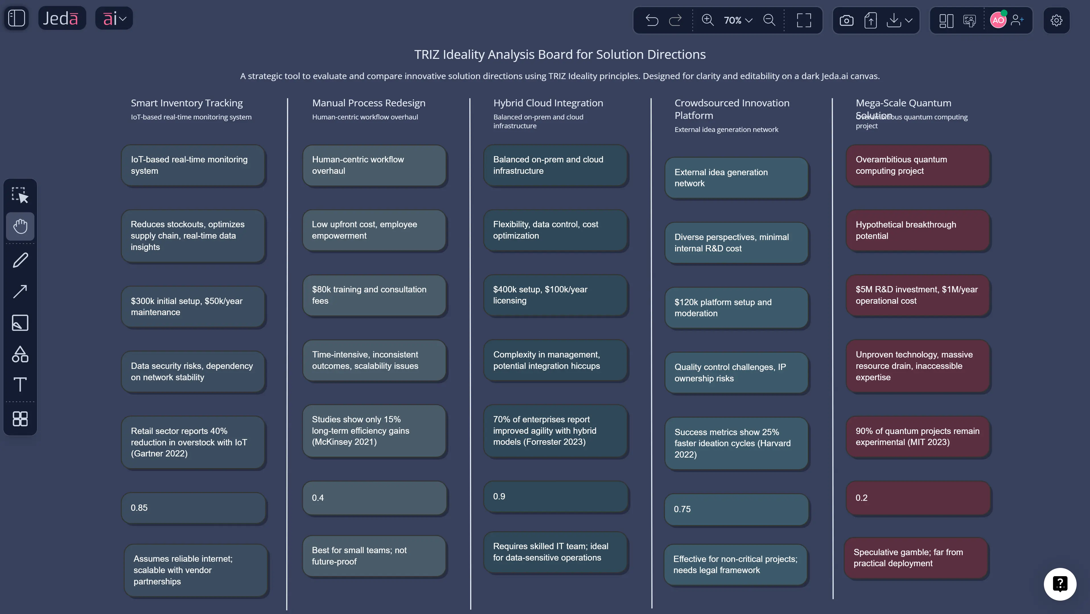Screen dimensions: 1090x614
Task: Click the undo arrow
Action: (x=652, y=20)
